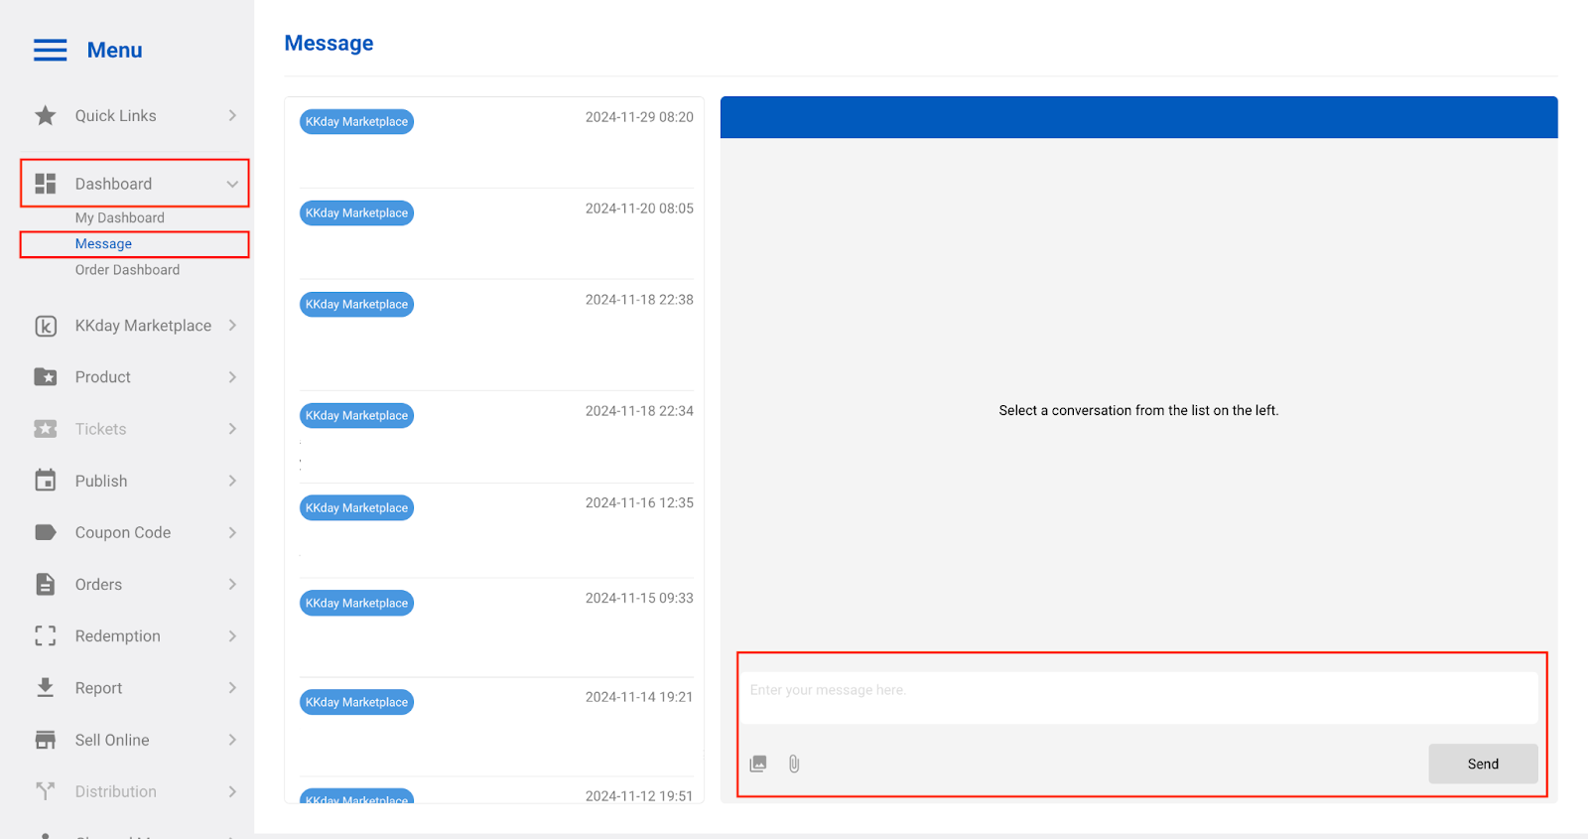1588x839 pixels.
Task: Attach a file with the paperclip icon
Action: [x=794, y=764]
